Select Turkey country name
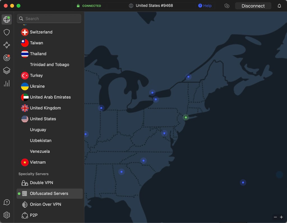Viewport: 287px width, 223px height. coord(36,76)
